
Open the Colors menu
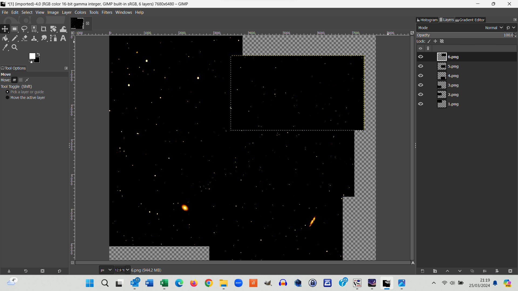pyautogui.click(x=80, y=12)
